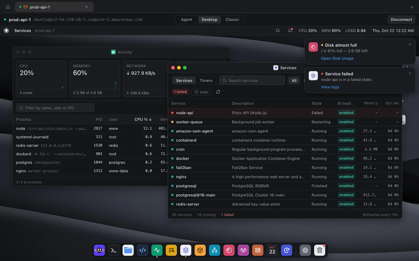
Task: Open the pink Disk Usage pie dock icon
Action: click(x=229, y=250)
